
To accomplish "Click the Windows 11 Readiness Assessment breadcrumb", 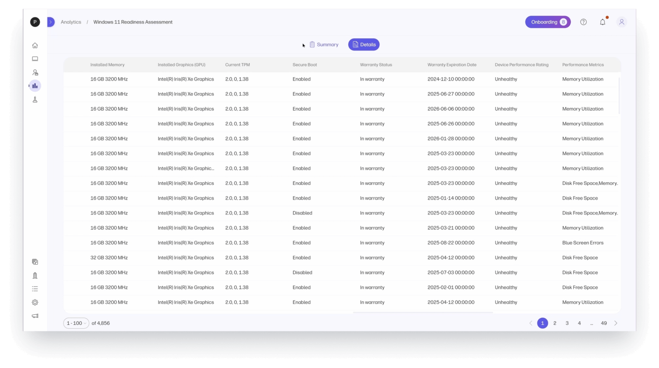I will 133,22.
